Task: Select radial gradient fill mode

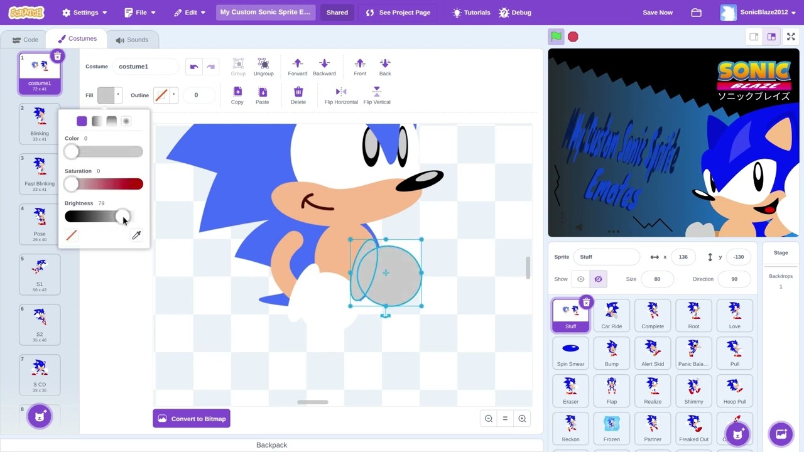Action: (126, 121)
